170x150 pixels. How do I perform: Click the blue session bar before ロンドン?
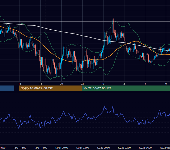pos(7,88)
